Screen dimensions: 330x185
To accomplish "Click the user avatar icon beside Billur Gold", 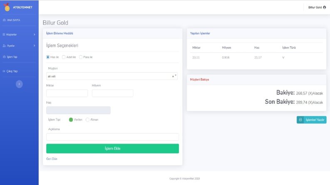I will [x=324, y=7].
